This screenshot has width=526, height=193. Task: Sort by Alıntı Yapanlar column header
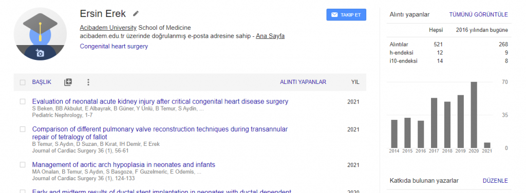pyautogui.click(x=303, y=82)
